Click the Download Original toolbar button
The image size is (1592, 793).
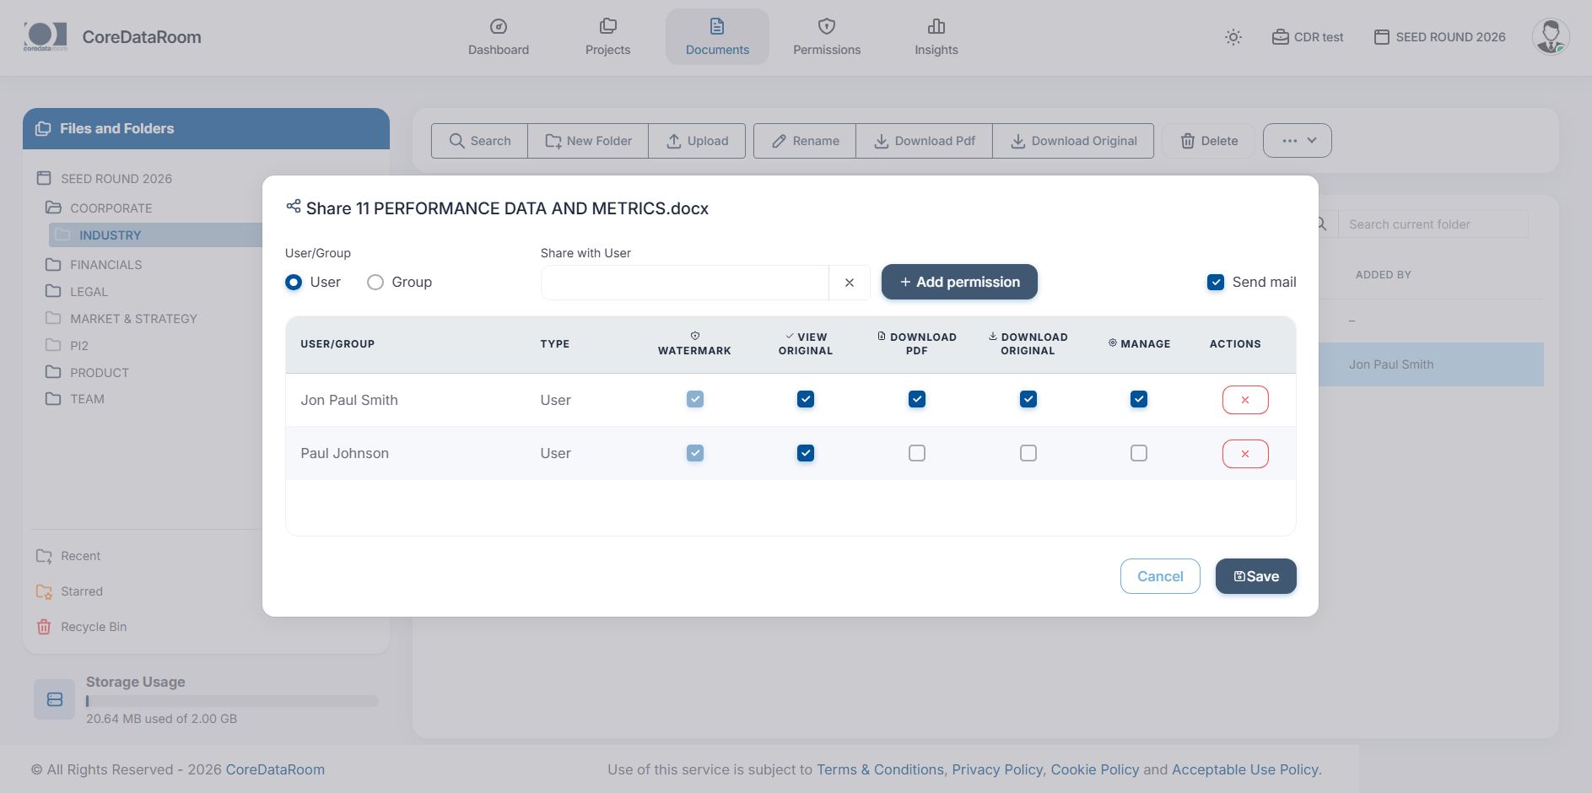pos(1073,141)
